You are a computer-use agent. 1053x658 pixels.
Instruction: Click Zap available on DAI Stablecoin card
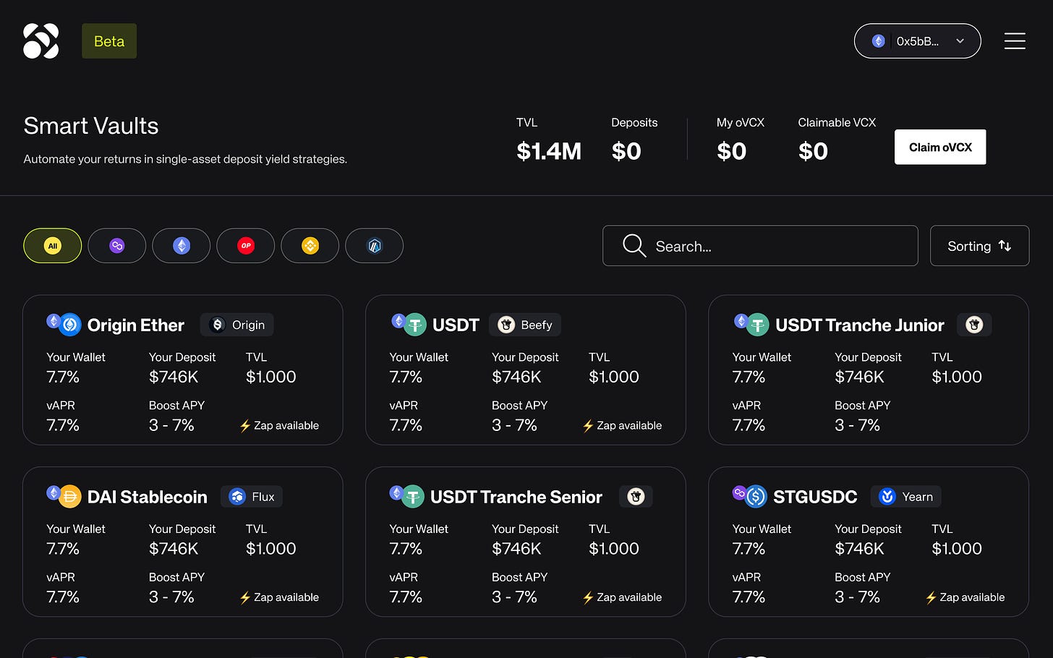point(279,598)
